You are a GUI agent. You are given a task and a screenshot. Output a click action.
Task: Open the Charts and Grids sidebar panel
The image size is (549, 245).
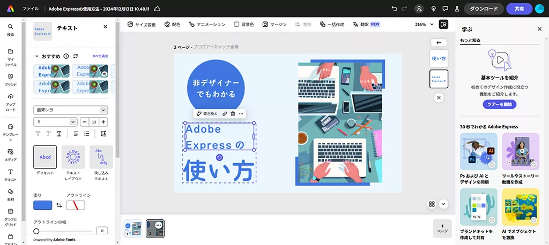click(x=11, y=217)
